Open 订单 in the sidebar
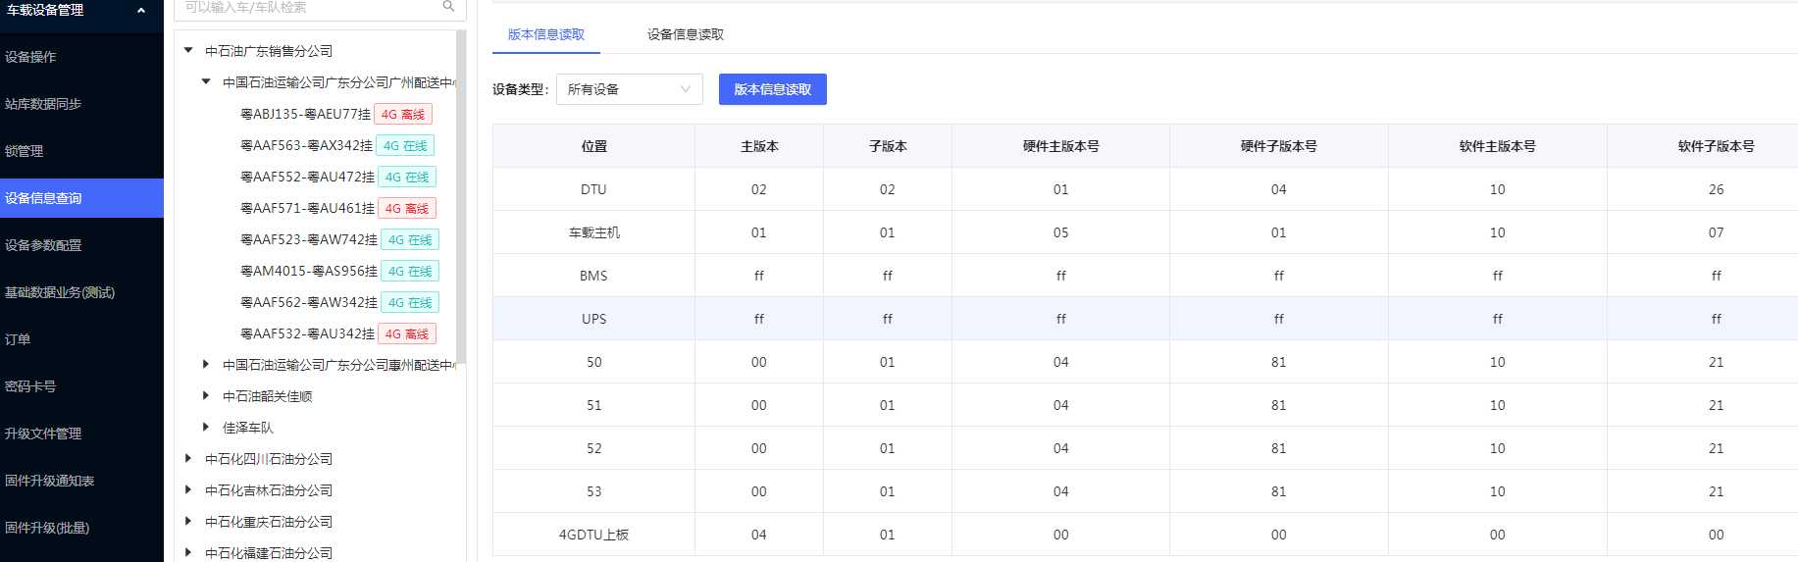Image resolution: width=1798 pixels, height=562 pixels. [81, 339]
